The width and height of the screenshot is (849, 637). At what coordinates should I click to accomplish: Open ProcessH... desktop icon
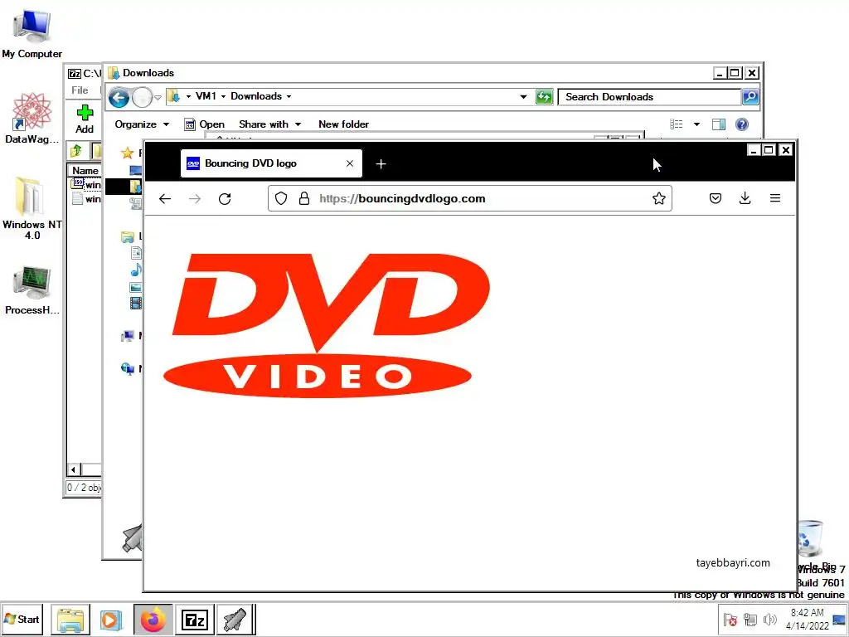pos(32,291)
